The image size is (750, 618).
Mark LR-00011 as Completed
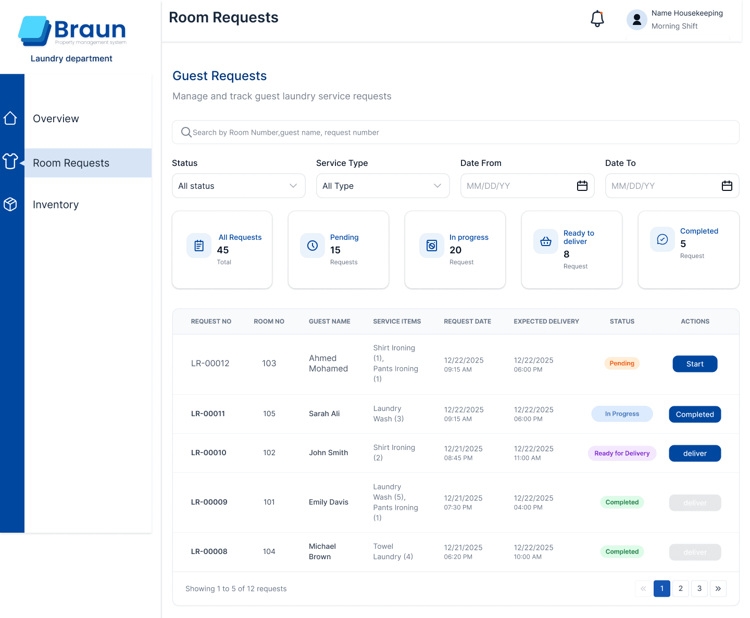tap(695, 414)
